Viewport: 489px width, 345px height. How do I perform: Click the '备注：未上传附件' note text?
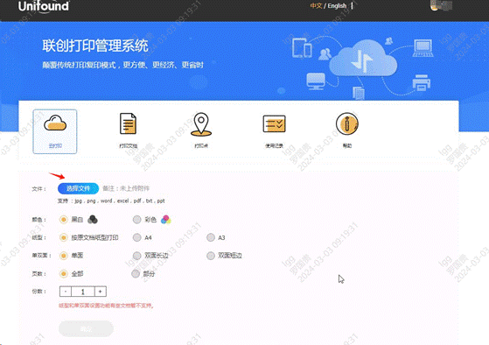pos(126,188)
